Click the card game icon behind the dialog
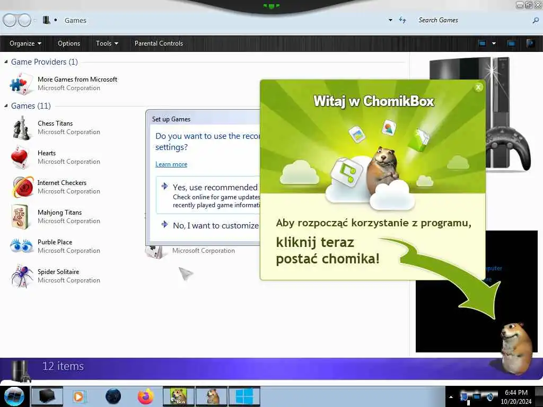This screenshot has height=407, width=543. click(154, 252)
